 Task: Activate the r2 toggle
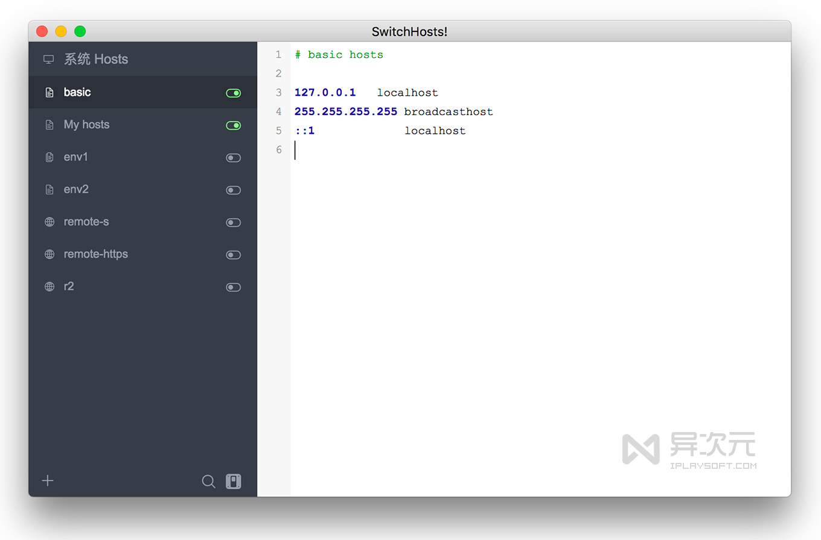(233, 287)
